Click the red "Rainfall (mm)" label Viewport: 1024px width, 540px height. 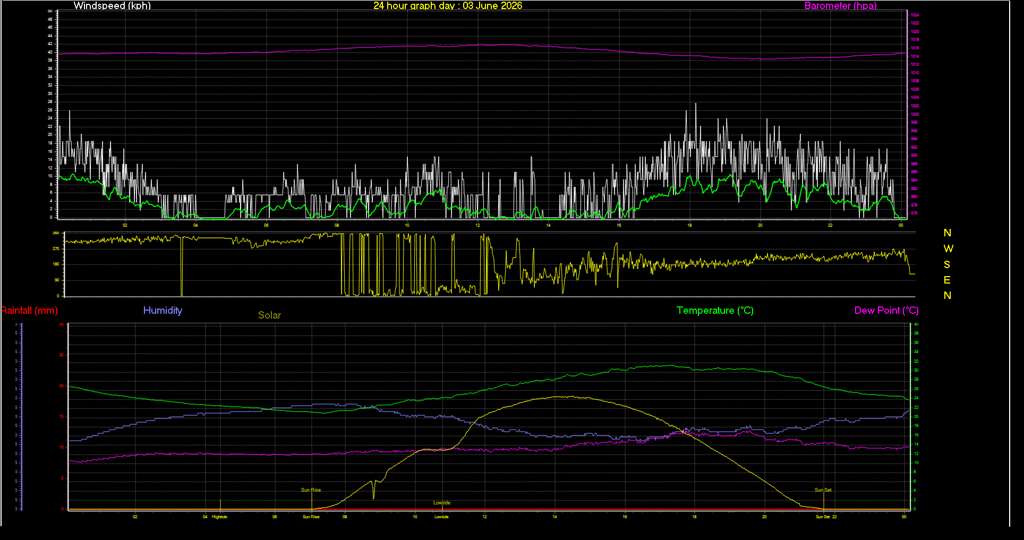point(29,311)
